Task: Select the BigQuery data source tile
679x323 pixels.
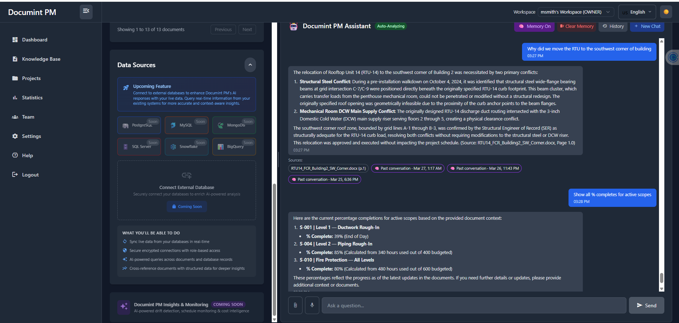Action: pos(234,147)
